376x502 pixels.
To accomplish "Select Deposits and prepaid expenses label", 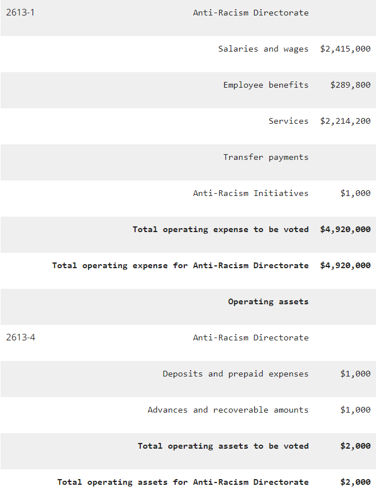I will pyautogui.click(x=235, y=374).
